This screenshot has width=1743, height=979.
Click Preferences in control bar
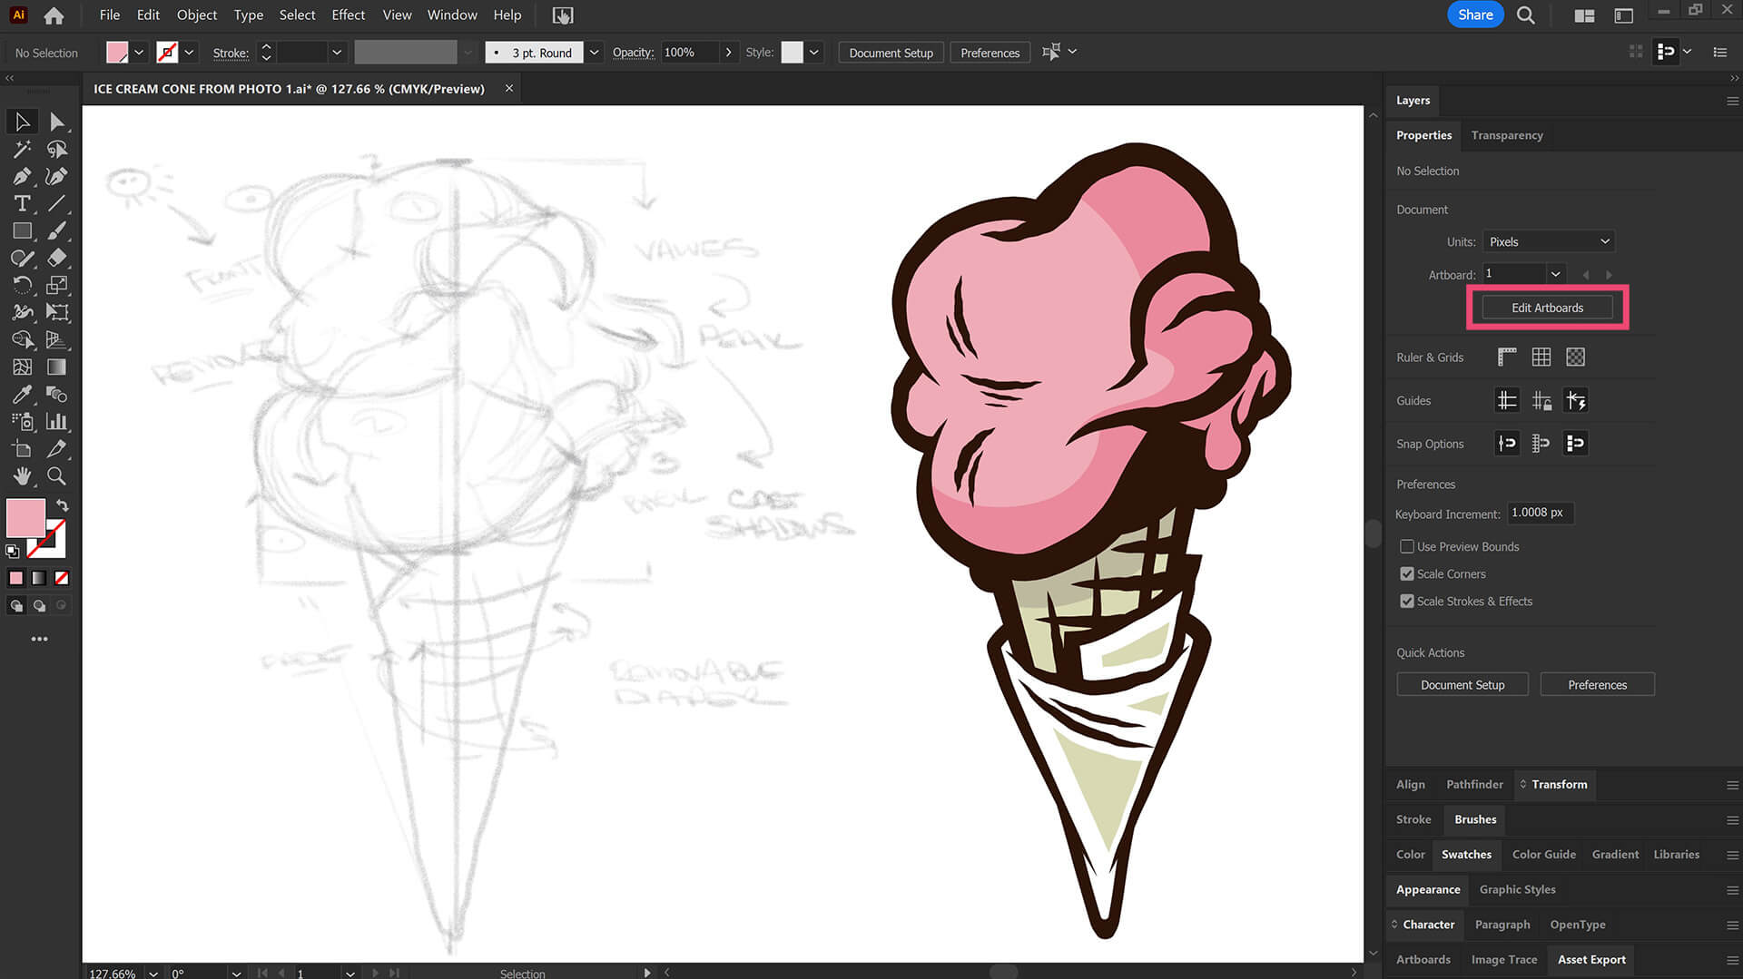990,53
